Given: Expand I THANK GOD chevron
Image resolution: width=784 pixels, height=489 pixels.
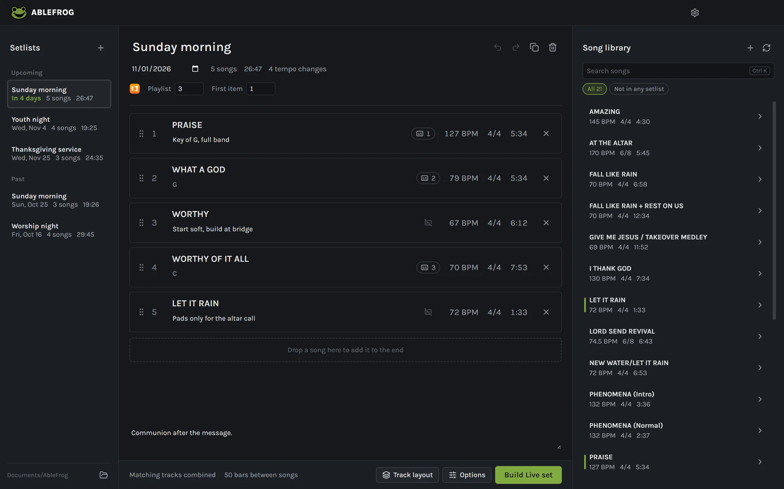Looking at the screenshot, I should (760, 273).
